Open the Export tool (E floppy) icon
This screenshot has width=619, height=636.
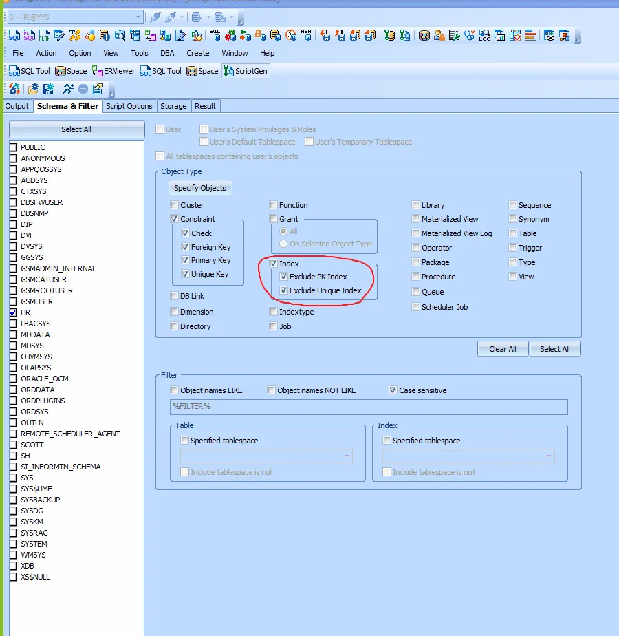point(325,36)
